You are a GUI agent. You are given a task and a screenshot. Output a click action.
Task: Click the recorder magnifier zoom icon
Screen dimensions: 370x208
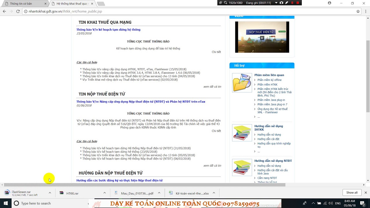pos(225,3)
